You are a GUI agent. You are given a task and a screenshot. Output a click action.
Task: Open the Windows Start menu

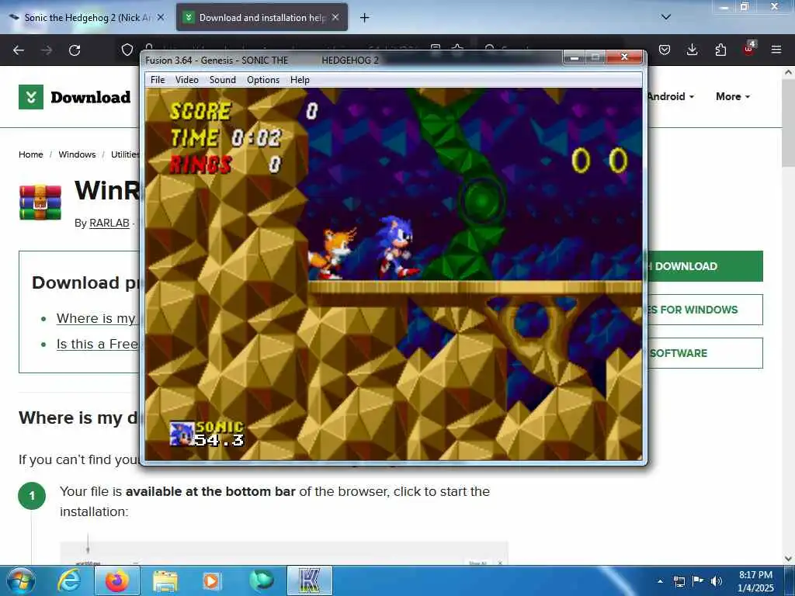coord(21,581)
